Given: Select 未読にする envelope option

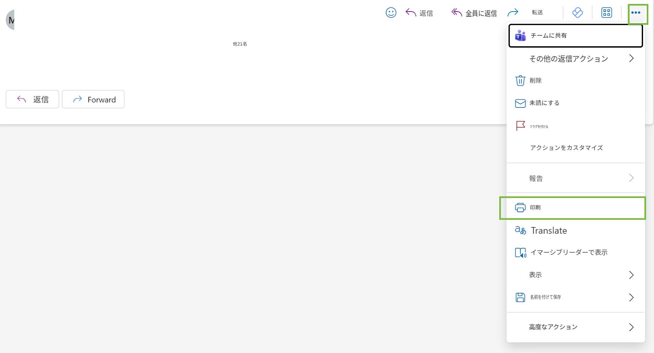Looking at the screenshot, I should pyautogui.click(x=575, y=103).
